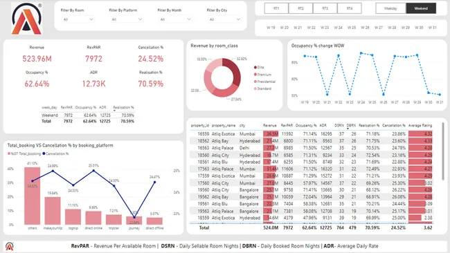This screenshot has height=253, width=450.
Task: Click the small AtliQ logo in footer
Action: pyautogui.click(x=10, y=246)
